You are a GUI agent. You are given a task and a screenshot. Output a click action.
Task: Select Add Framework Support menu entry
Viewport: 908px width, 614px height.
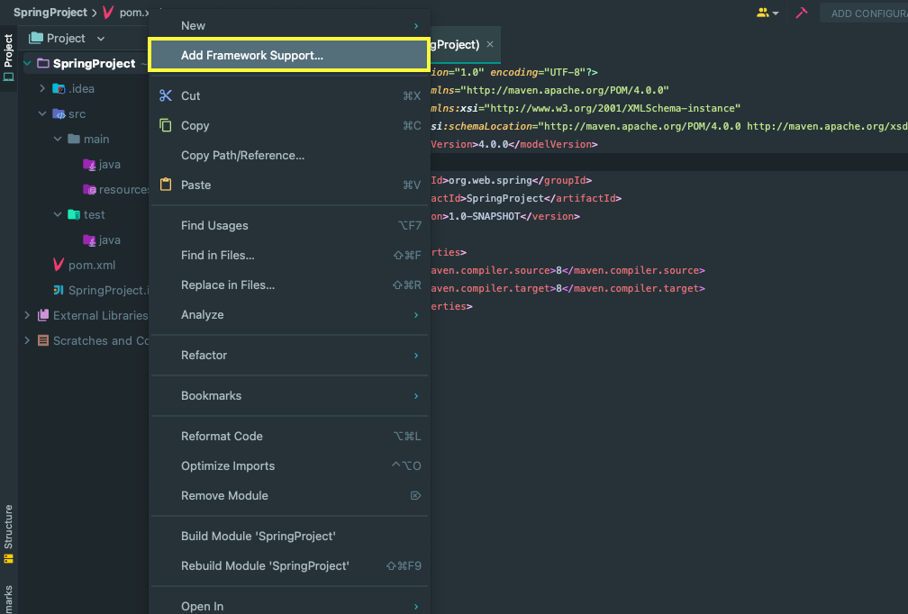[x=288, y=56]
